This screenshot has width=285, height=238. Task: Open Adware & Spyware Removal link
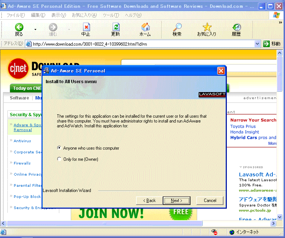tap(27, 127)
